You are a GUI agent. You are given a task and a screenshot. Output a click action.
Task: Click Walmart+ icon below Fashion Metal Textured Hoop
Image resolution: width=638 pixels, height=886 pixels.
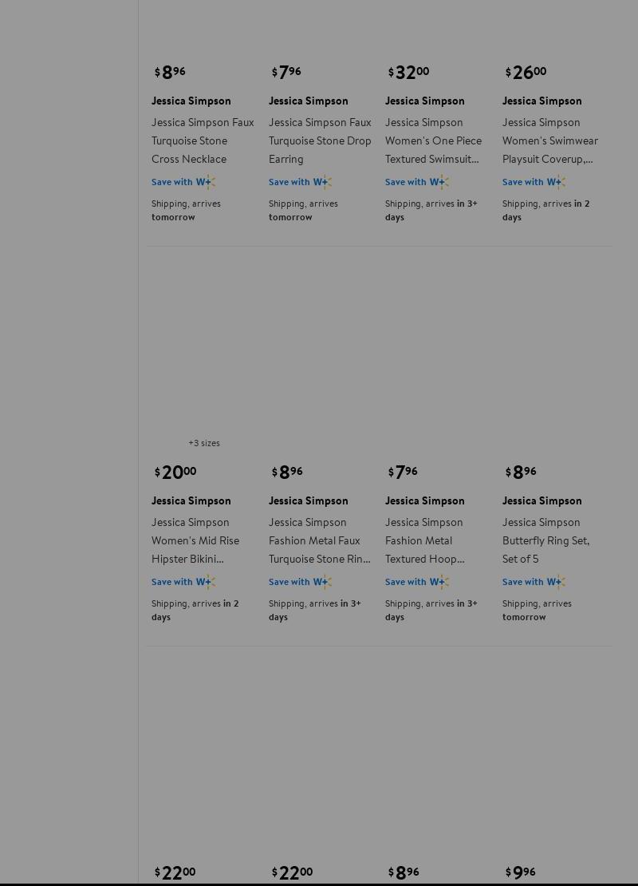pos(439,582)
